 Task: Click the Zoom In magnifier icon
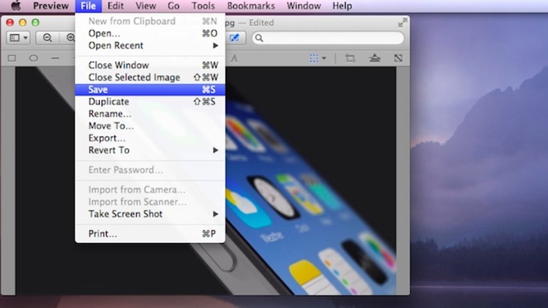pos(71,38)
